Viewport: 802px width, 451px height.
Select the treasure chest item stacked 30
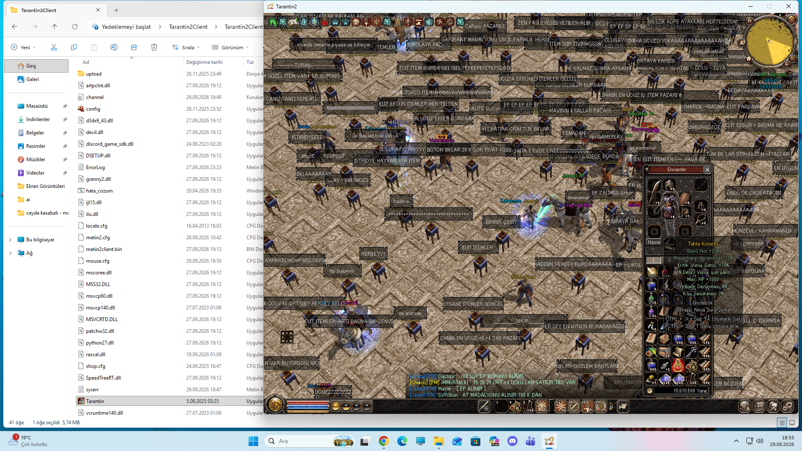pos(665,352)
